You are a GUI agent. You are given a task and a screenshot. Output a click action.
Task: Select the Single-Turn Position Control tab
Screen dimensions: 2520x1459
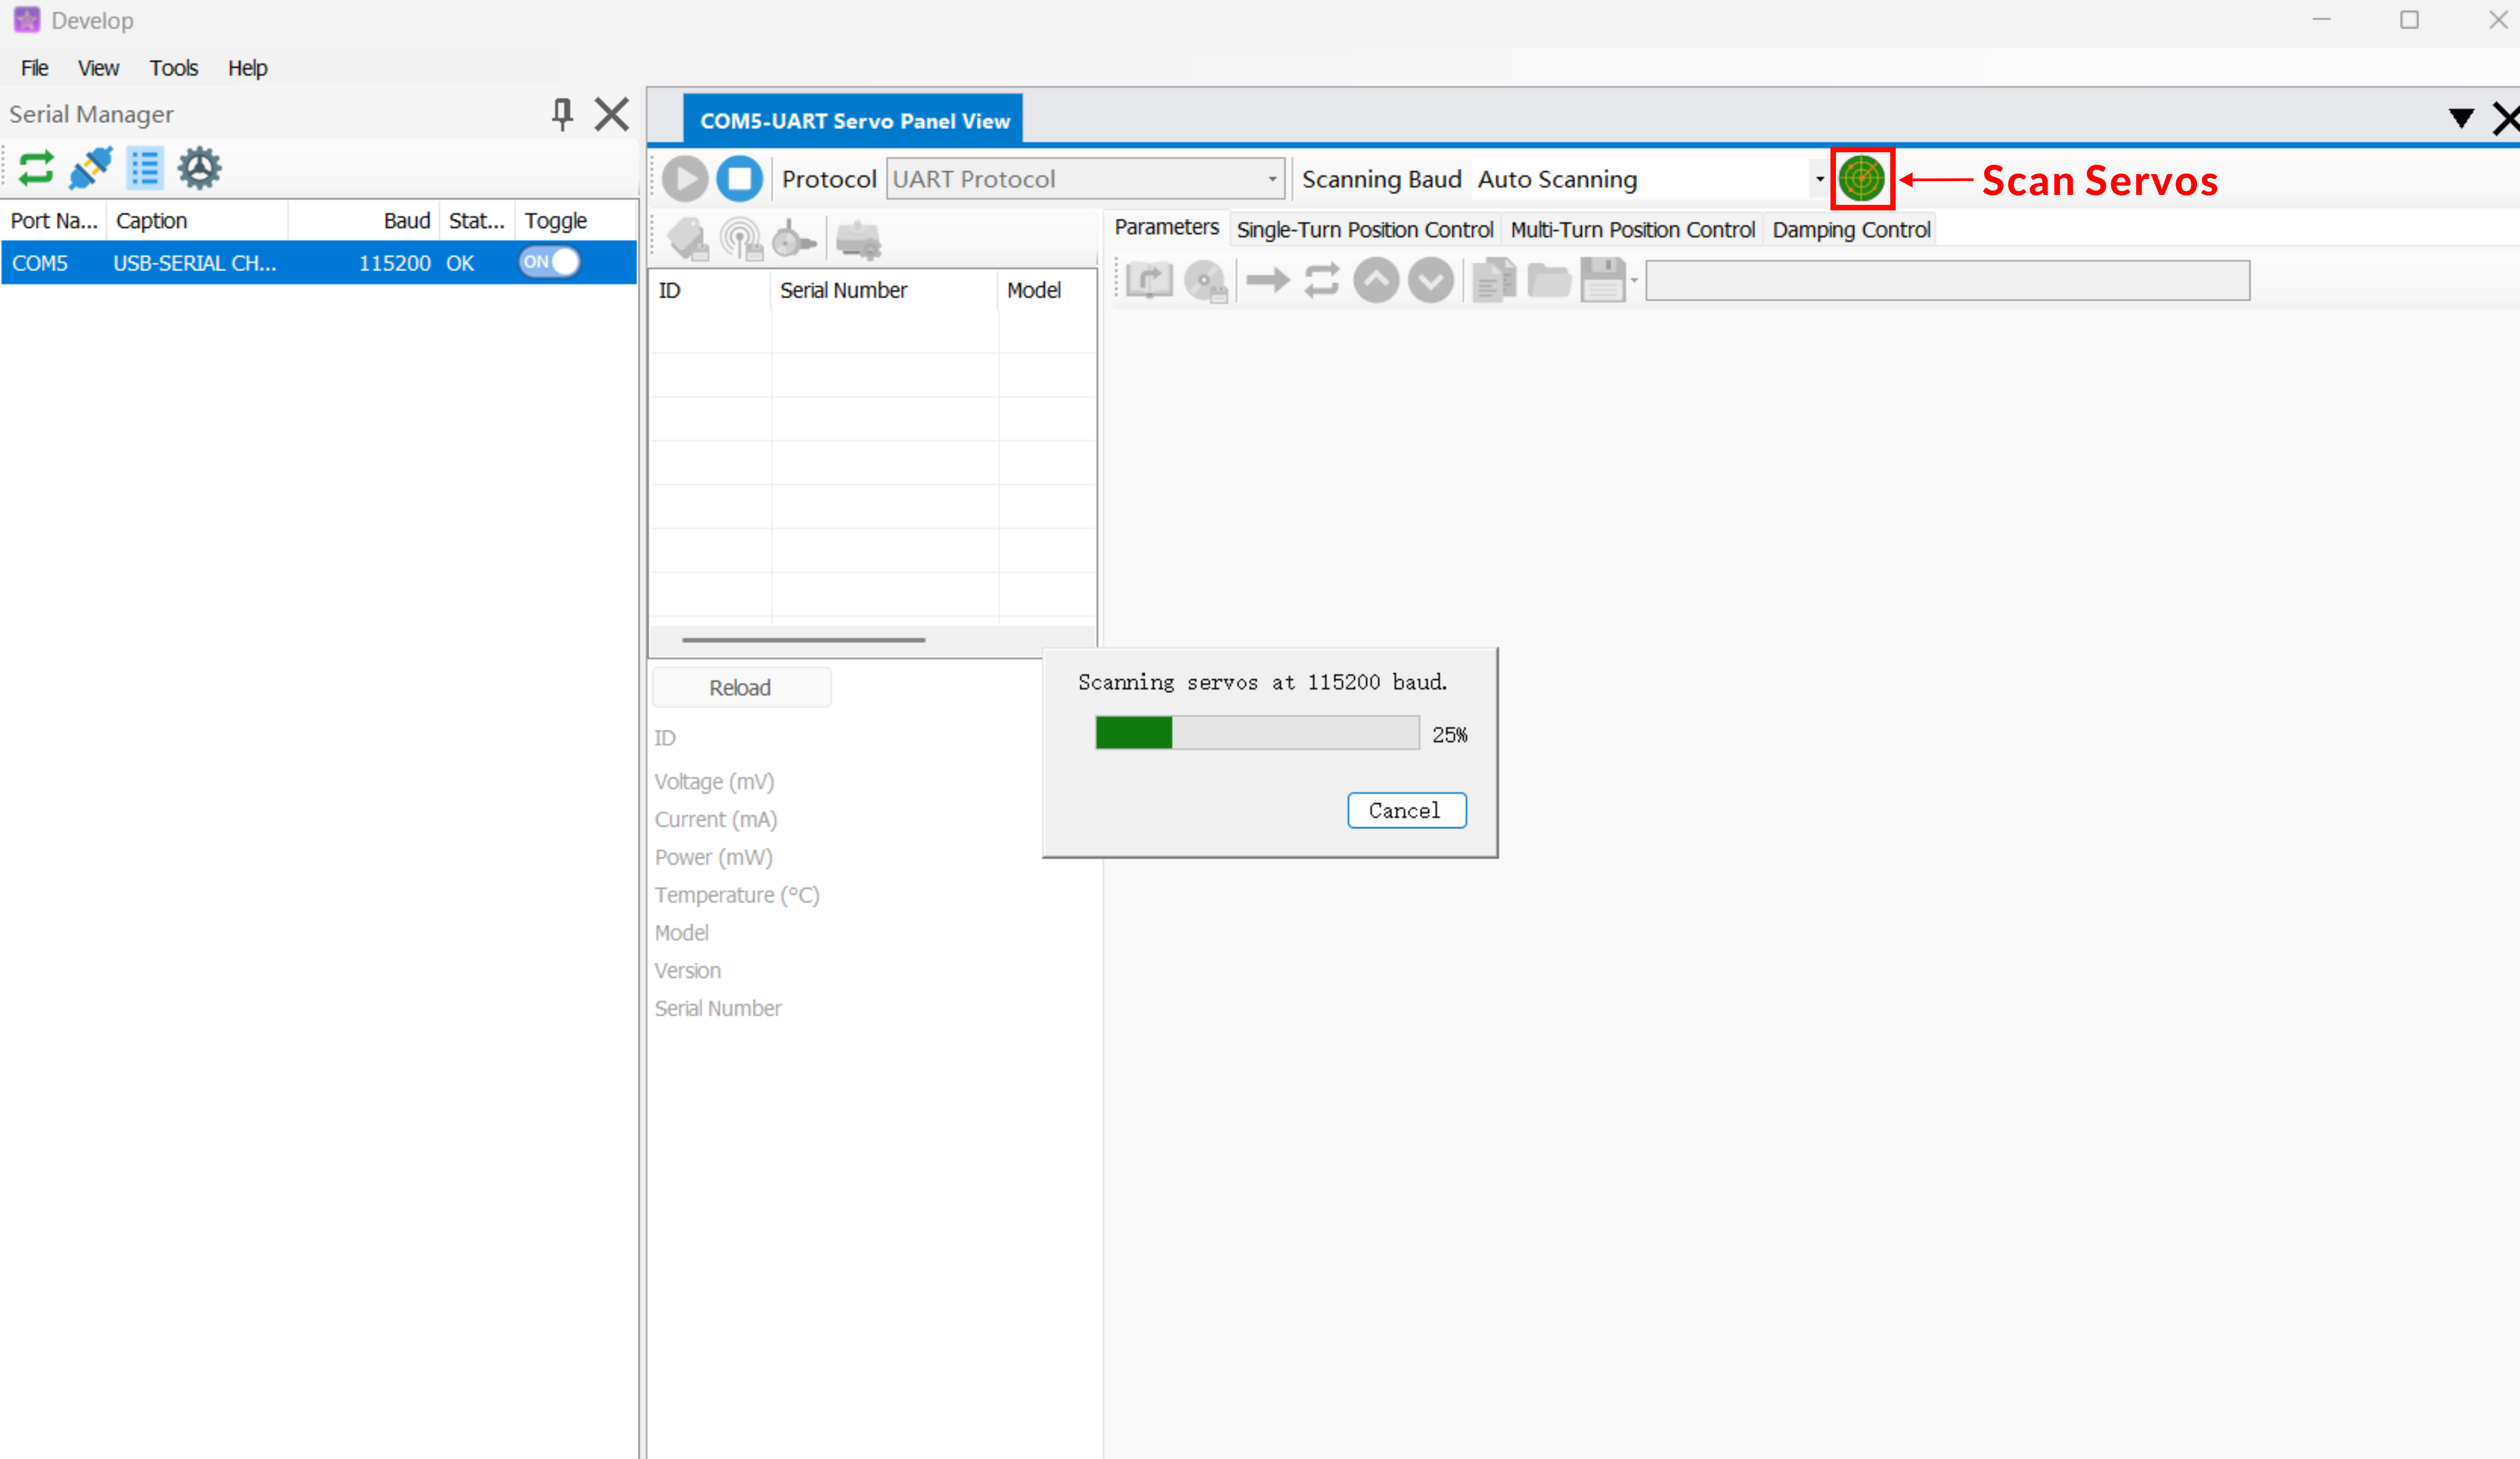coord(1364,230)
